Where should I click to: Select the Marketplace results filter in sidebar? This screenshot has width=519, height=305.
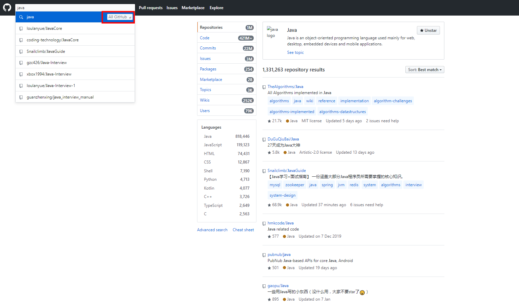[x=227, y=80]
